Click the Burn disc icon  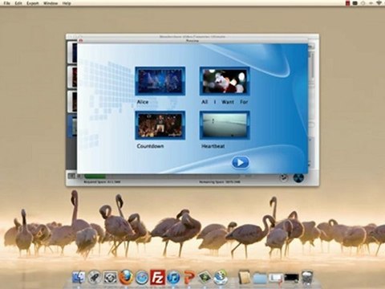pos(298,177)
